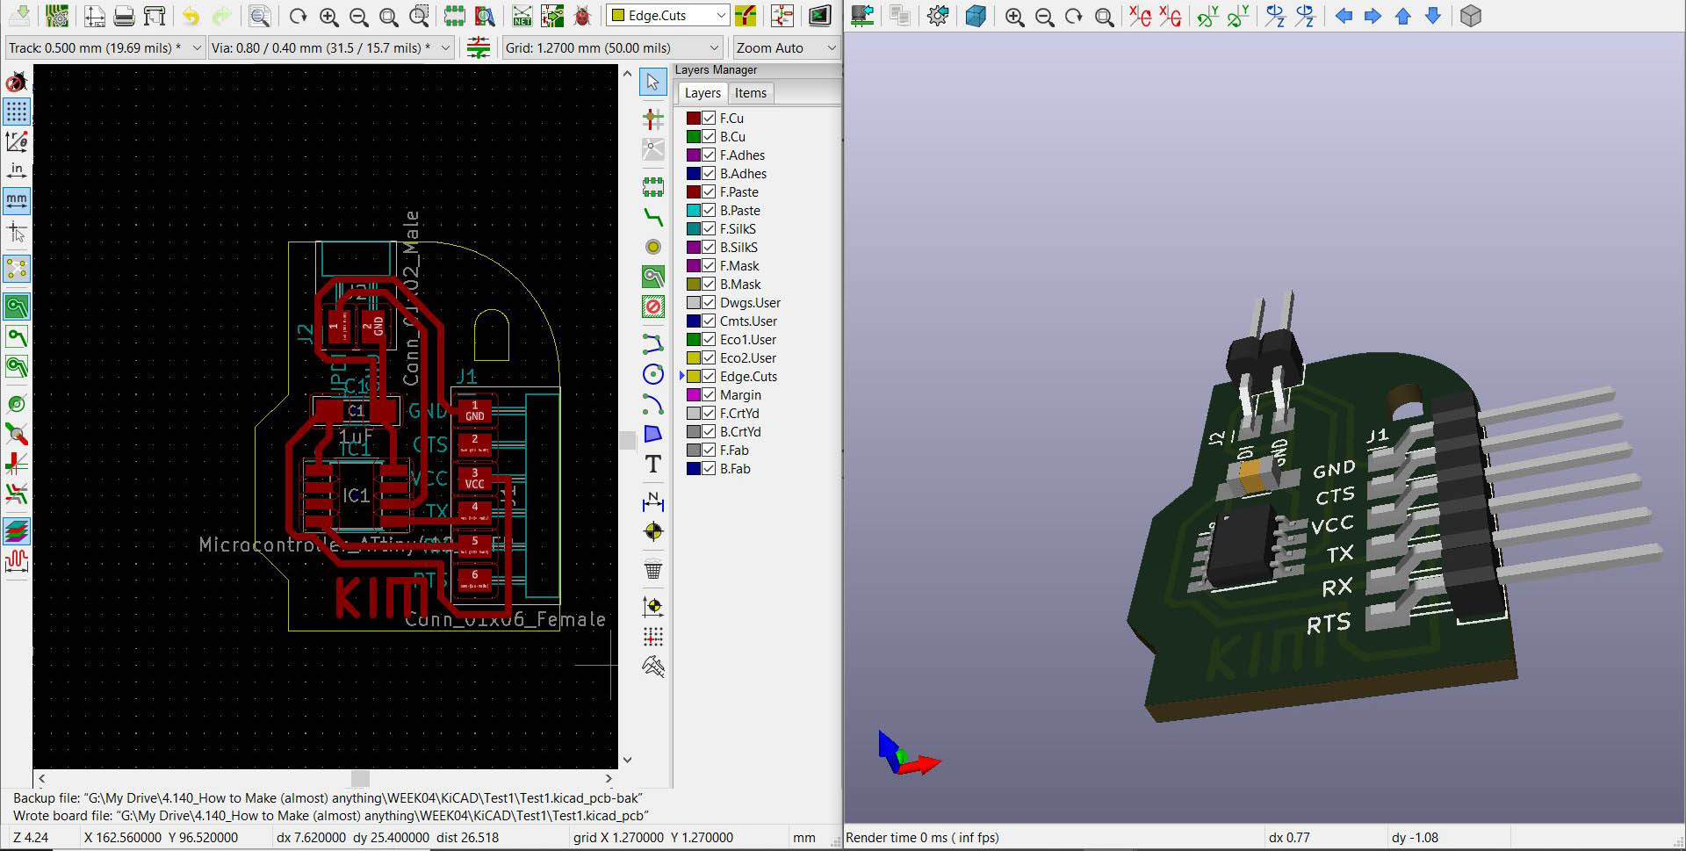Toggle grid display in left toolbar
This screenshot has width=1686, height=851.
coord(17,112)
